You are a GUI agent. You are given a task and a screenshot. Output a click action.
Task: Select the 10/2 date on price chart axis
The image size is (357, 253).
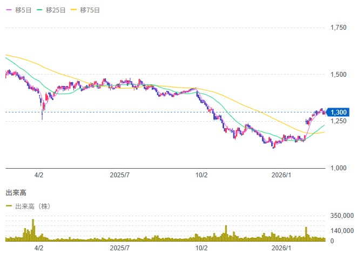[x=201, y=175]
